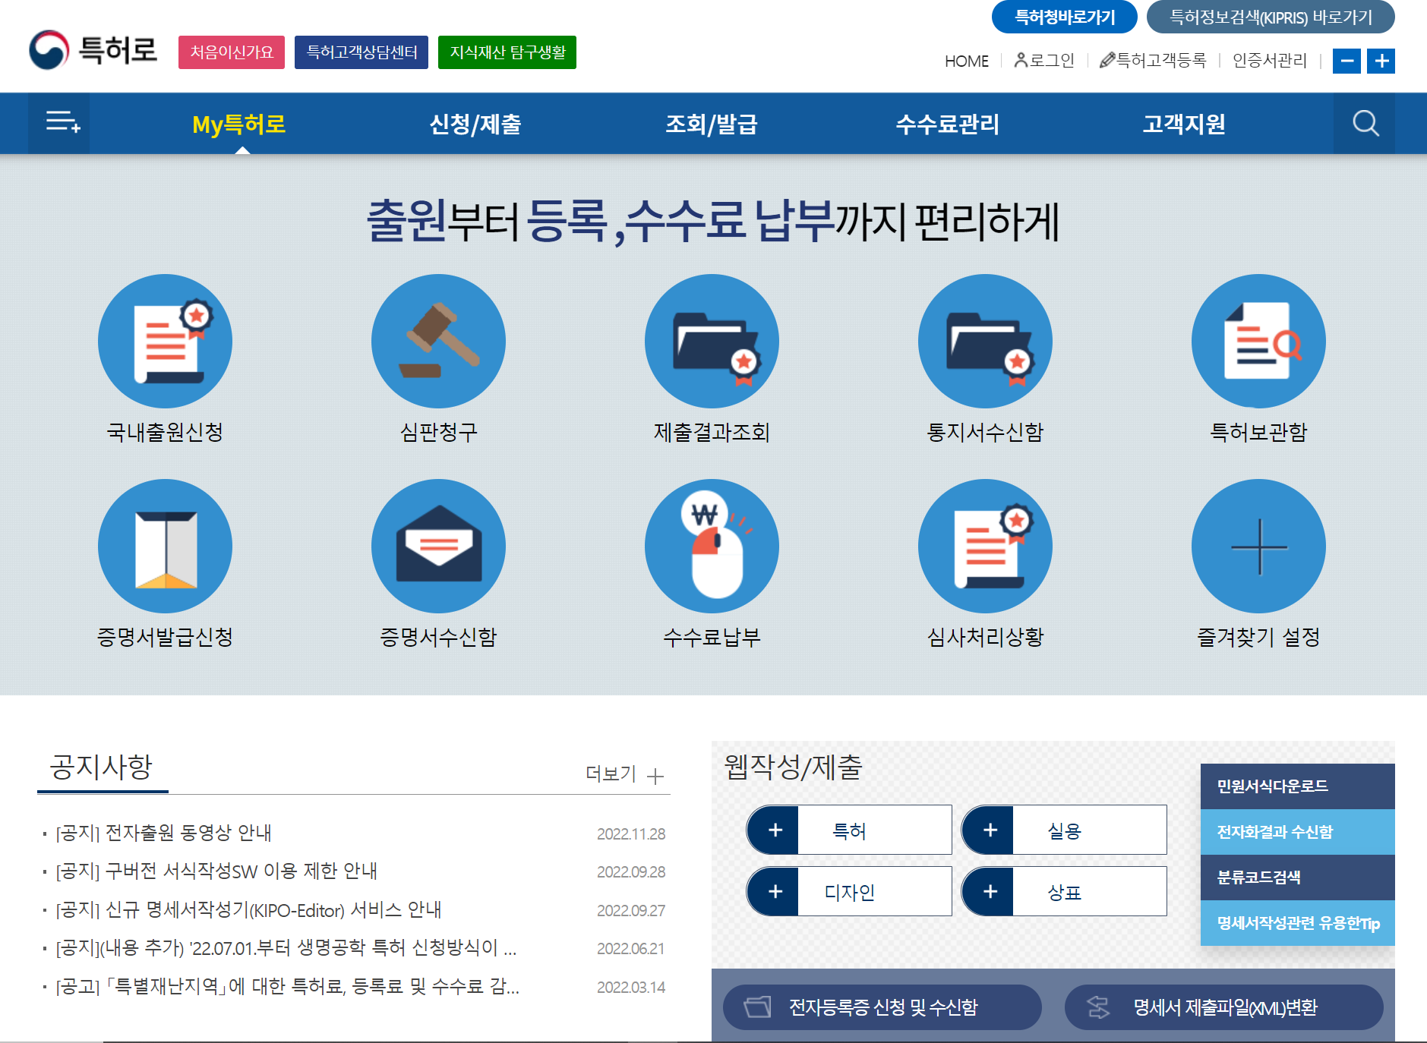Expand the 특허 web writing option
This screenshot has width=1427, height=1043.
coord(849,830)
